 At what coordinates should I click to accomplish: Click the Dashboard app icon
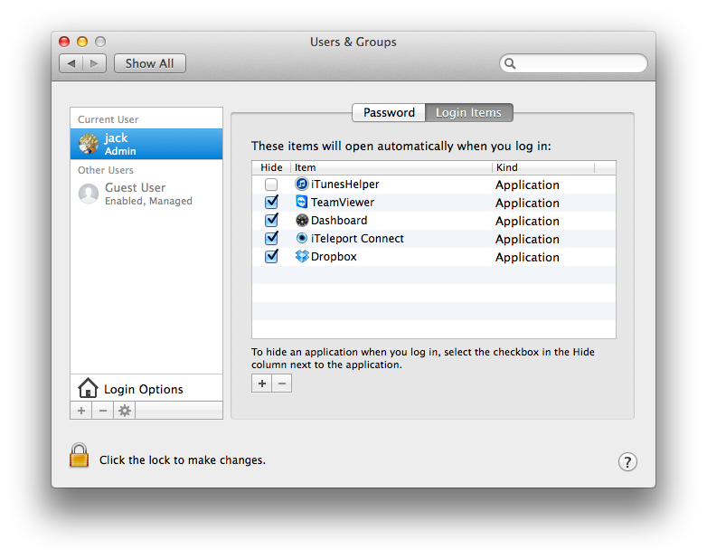coord(302,220)
